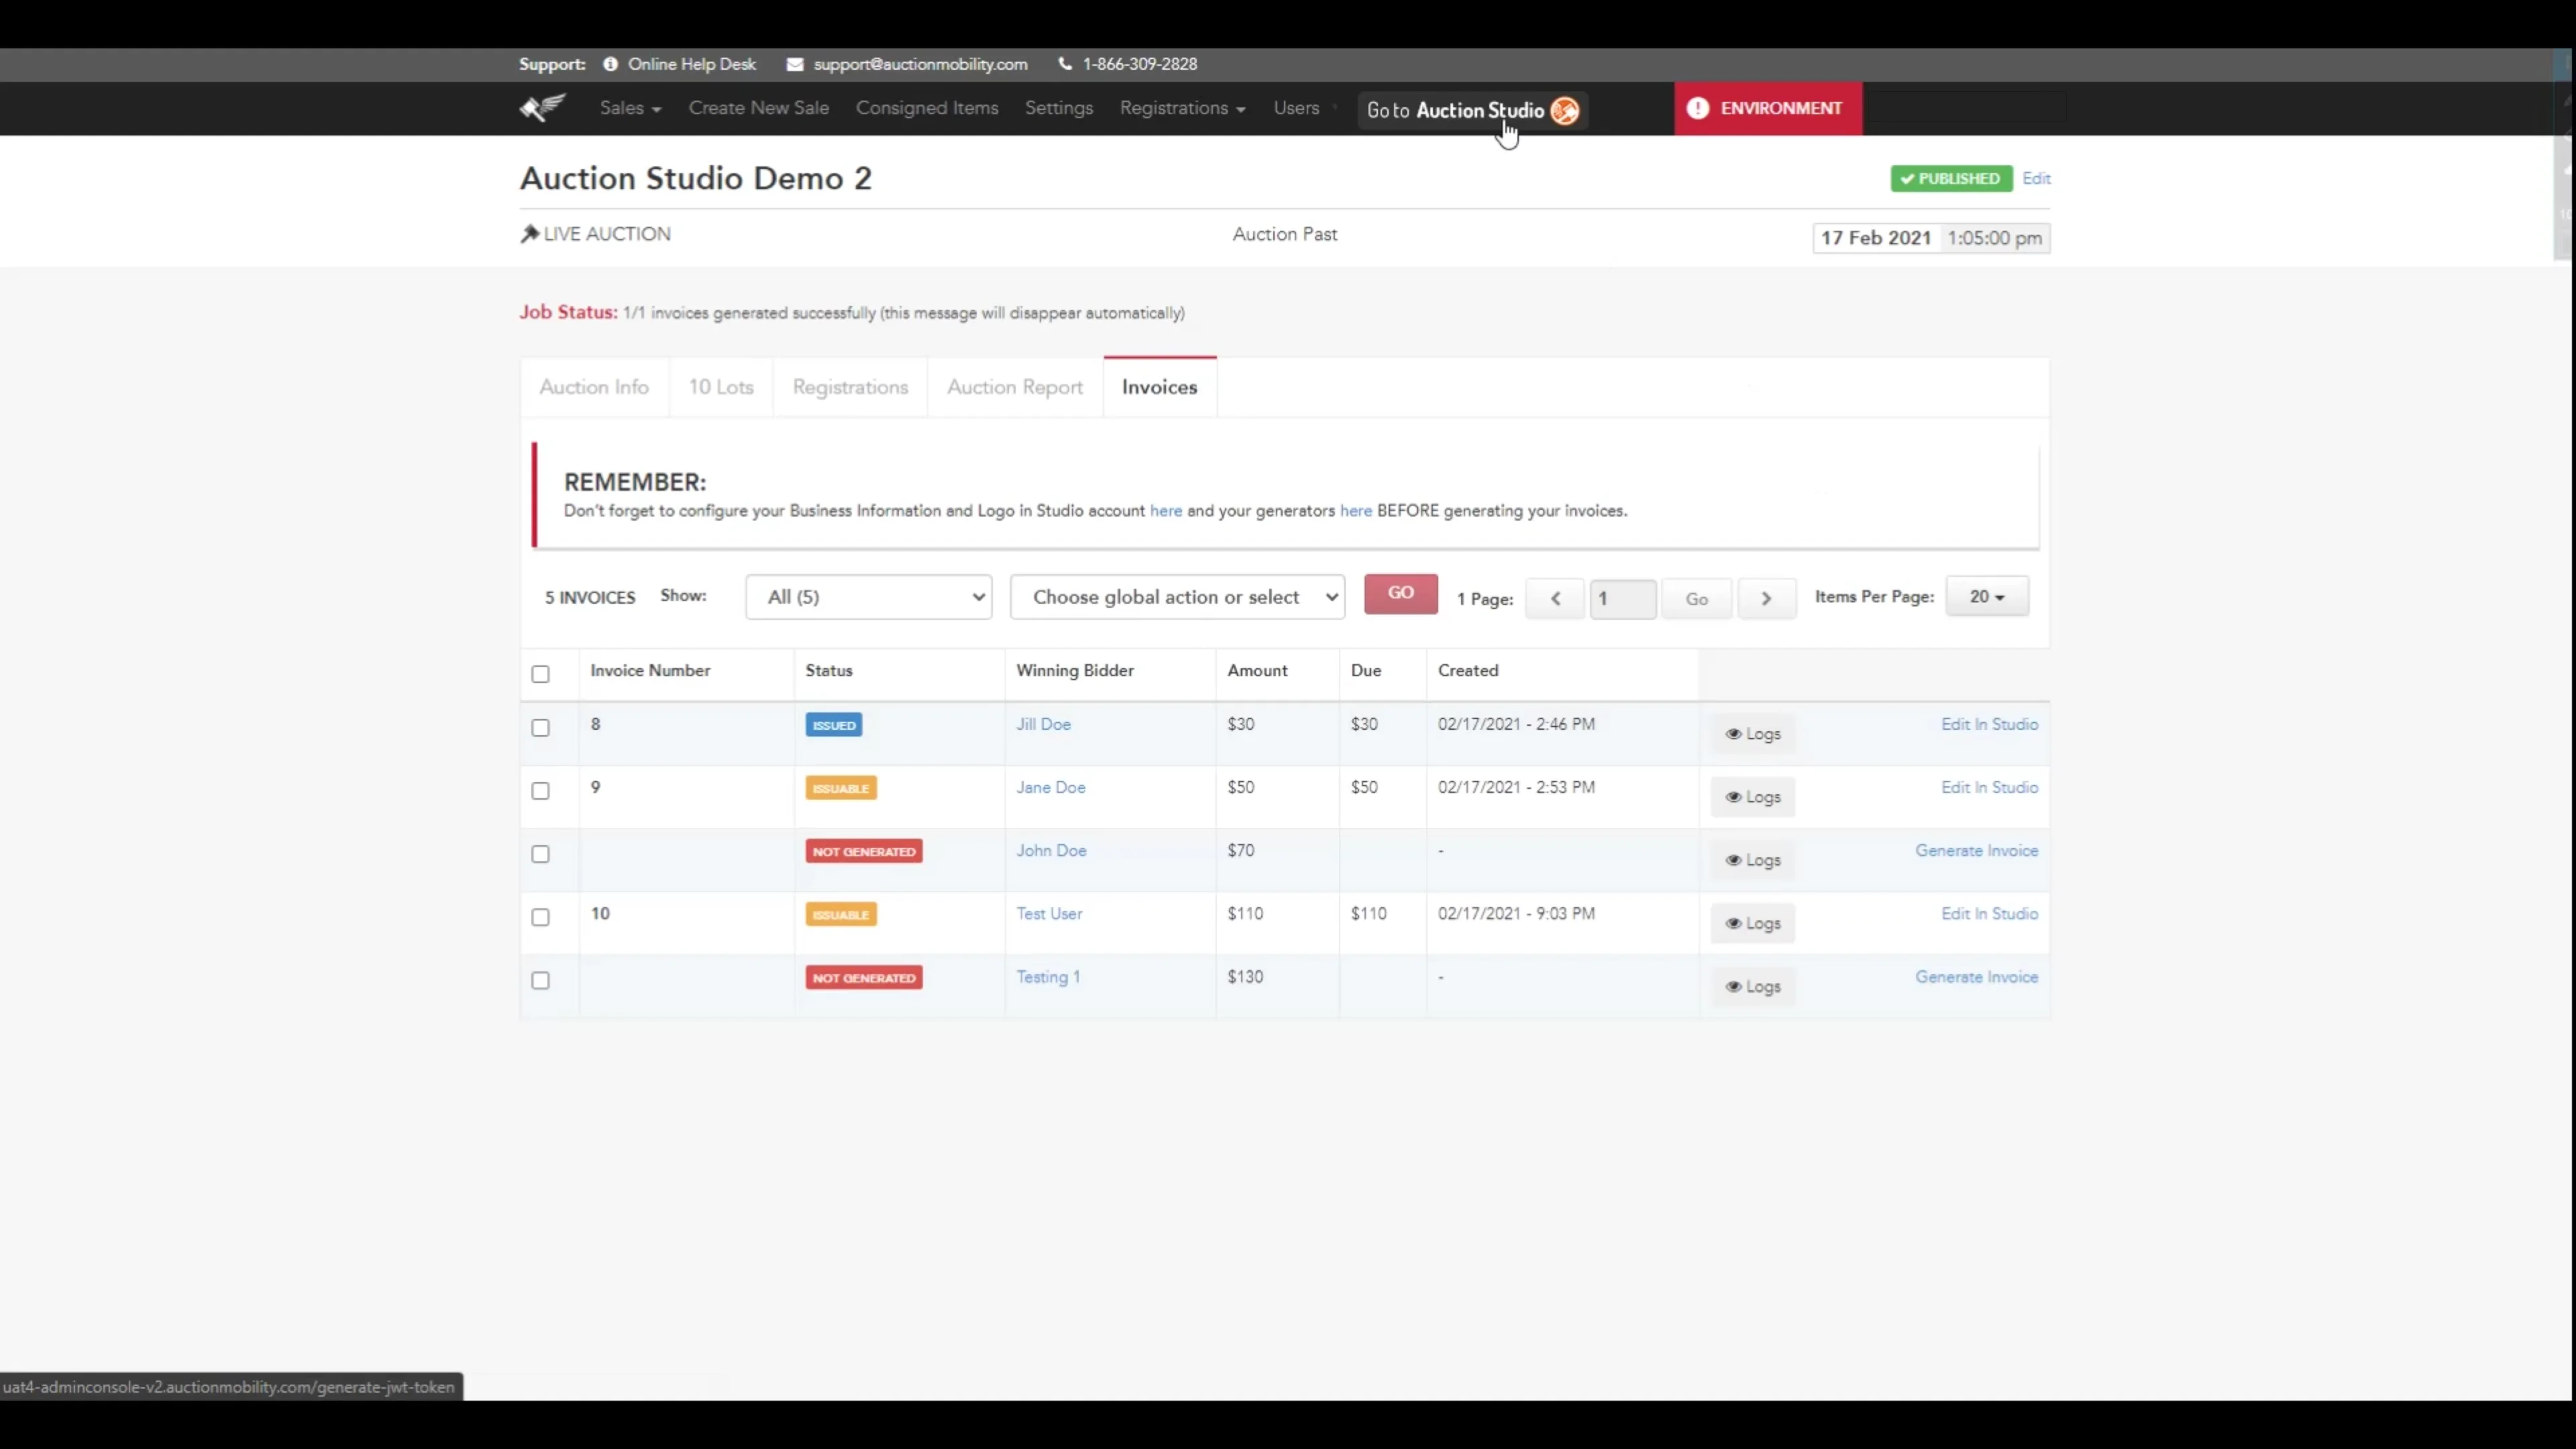Click Create New Sale in the navbar
2576x1449 pixels.
(758, 108)
